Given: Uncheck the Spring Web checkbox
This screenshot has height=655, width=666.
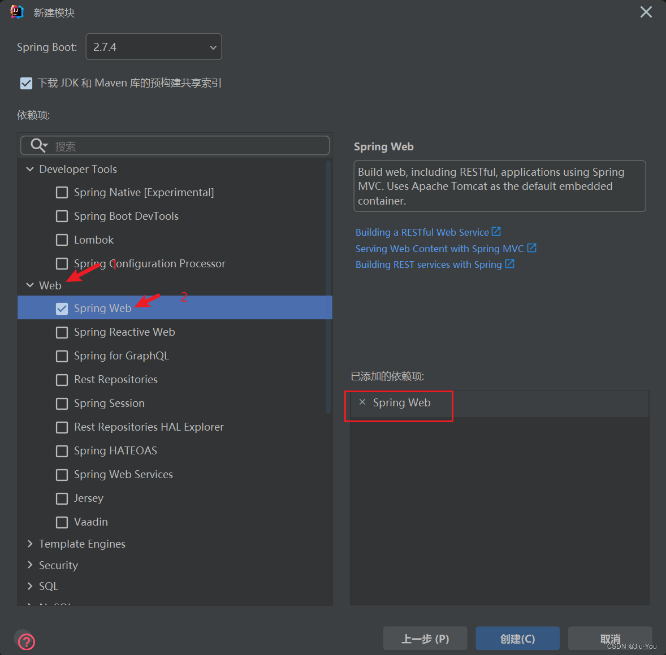Looking at the screenshot, I should point(62,308).
